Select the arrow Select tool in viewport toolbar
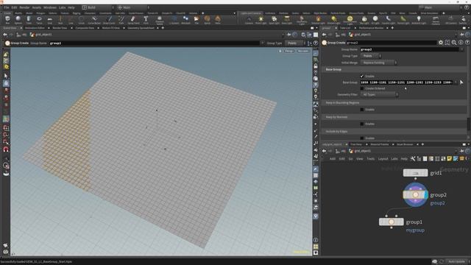 pos(6,76)
